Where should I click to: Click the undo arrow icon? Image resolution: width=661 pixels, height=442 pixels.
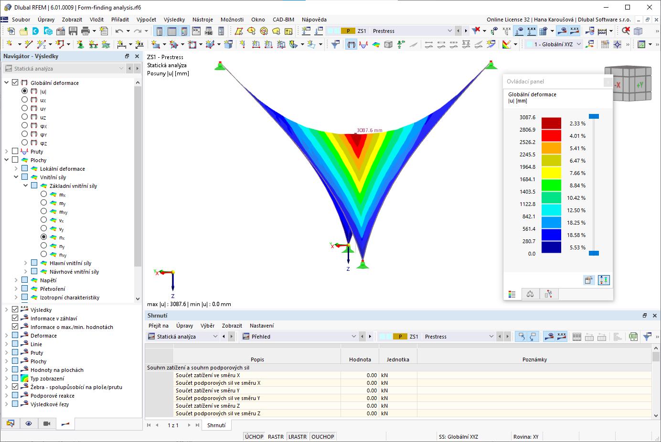(119, 31)
